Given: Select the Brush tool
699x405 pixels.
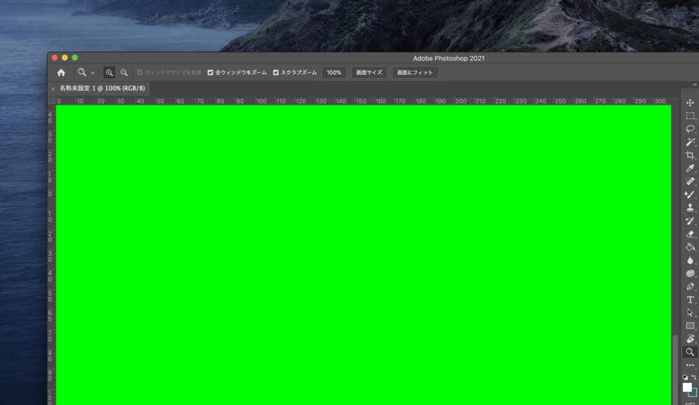Looking at the screenshot, I should [690, 195].
